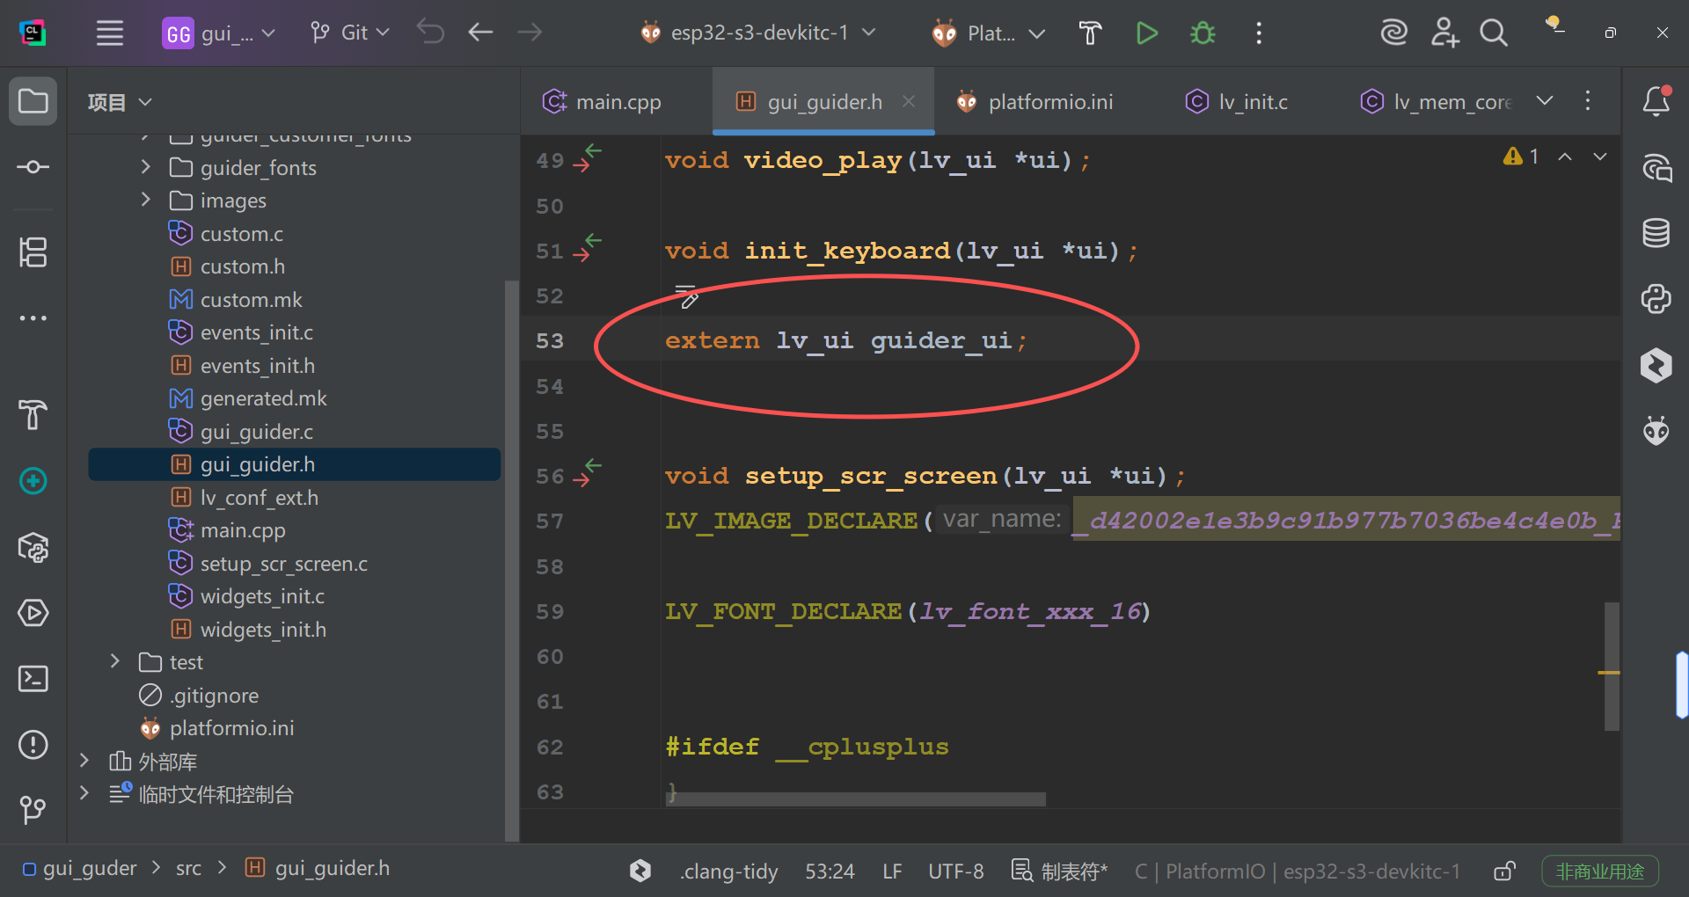The height and width of the screenshot is (897, 1689).
Task: Click the gutter navigation icon on line 49
Action: 587,158
